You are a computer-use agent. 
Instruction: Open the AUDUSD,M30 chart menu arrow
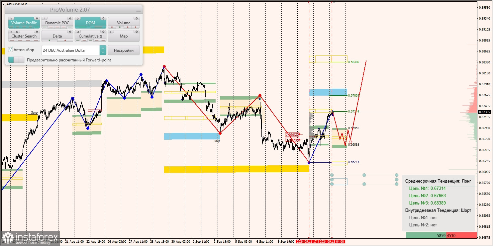pos(4,4)
